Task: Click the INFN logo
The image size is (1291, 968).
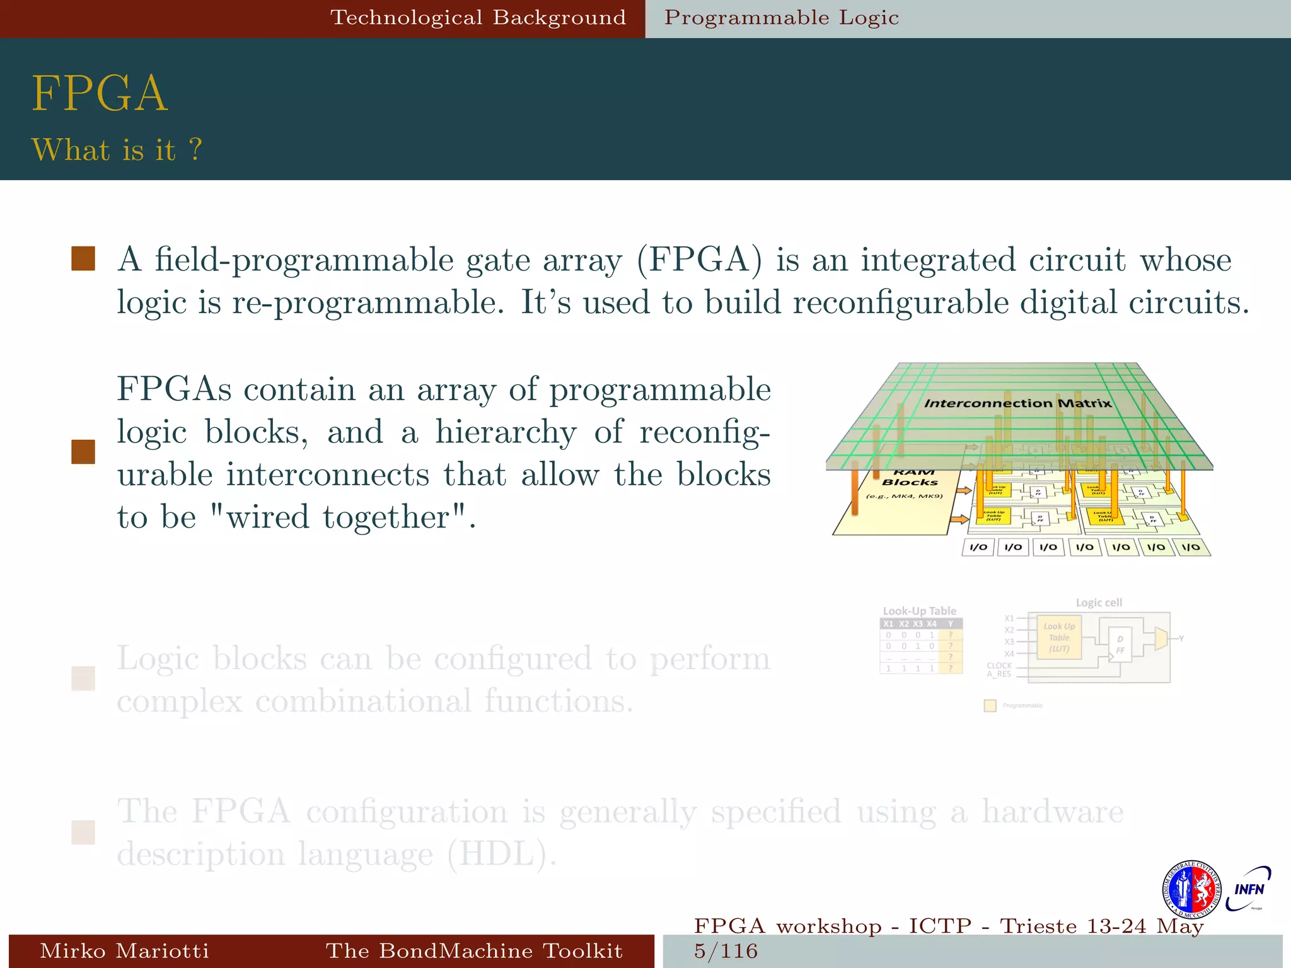Action: click(x=1249, y=889)
